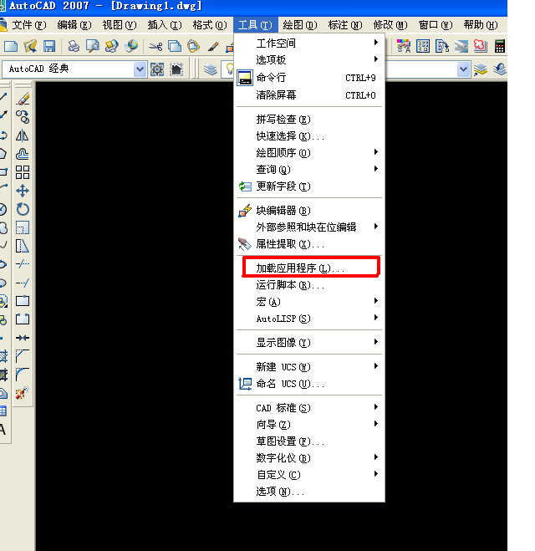Open the 编辑(E) menu
Screen dimensions: 535x551
[74, 25]
